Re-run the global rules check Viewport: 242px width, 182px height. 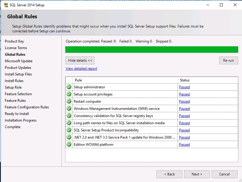pos(229,60)
